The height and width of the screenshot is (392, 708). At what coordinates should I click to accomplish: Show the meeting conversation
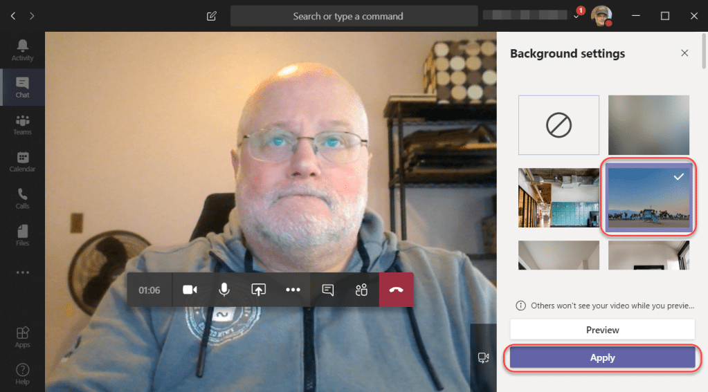(328, 290)
